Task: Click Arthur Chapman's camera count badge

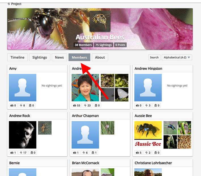Action: 76,153
